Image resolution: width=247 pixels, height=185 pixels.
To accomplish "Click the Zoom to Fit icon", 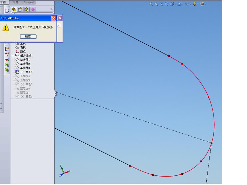I will point(151,4).
